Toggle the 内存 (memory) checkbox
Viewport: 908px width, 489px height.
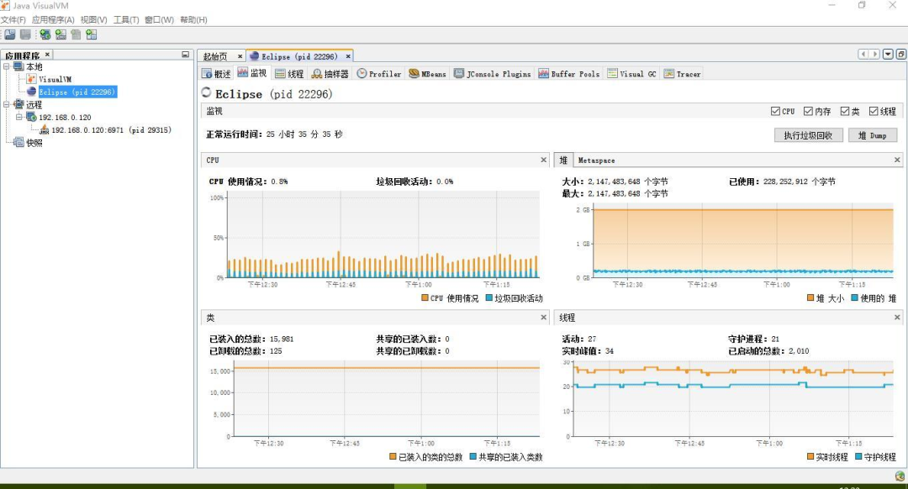tap(808, 111)
